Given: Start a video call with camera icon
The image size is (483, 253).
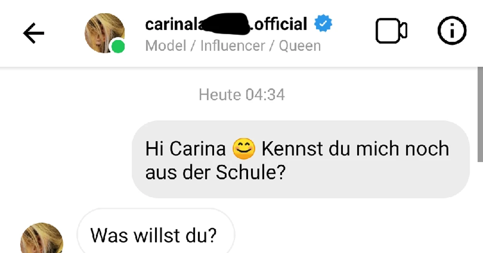Looking at the screenshot, I should point(391,31).
